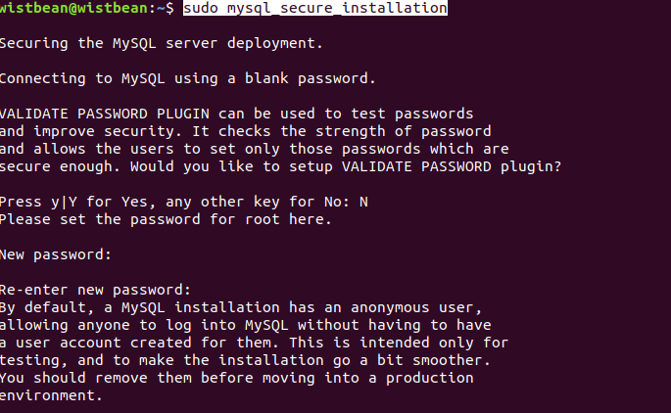Click the 'You should remove them' line
Screen dimensions: 671x413
[237, 378]
